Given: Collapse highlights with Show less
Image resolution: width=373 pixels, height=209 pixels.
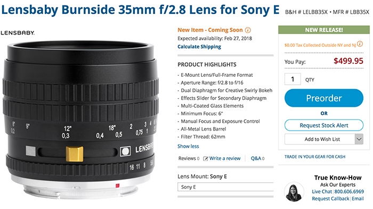Looking at the screenshot, I should click(x=188, y=146).
